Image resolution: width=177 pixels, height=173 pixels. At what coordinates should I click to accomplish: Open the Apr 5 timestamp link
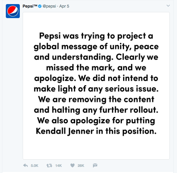pos(64,6)
